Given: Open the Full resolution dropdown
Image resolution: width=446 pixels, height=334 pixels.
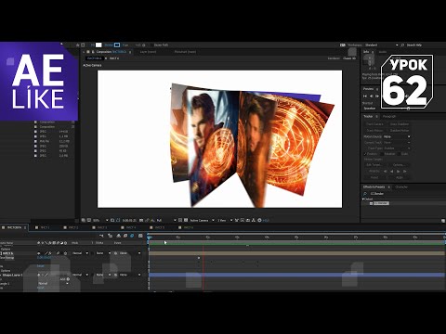Looking at the screenshot, I should [165, 220].
